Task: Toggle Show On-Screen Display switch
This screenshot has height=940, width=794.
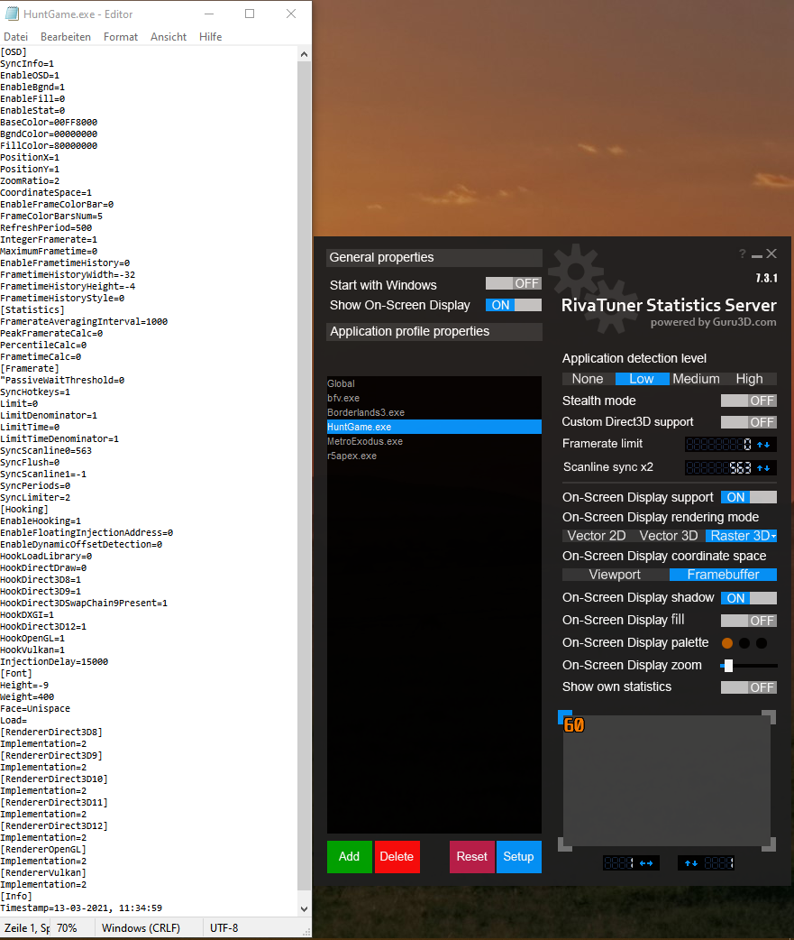Action: (513, 305)
